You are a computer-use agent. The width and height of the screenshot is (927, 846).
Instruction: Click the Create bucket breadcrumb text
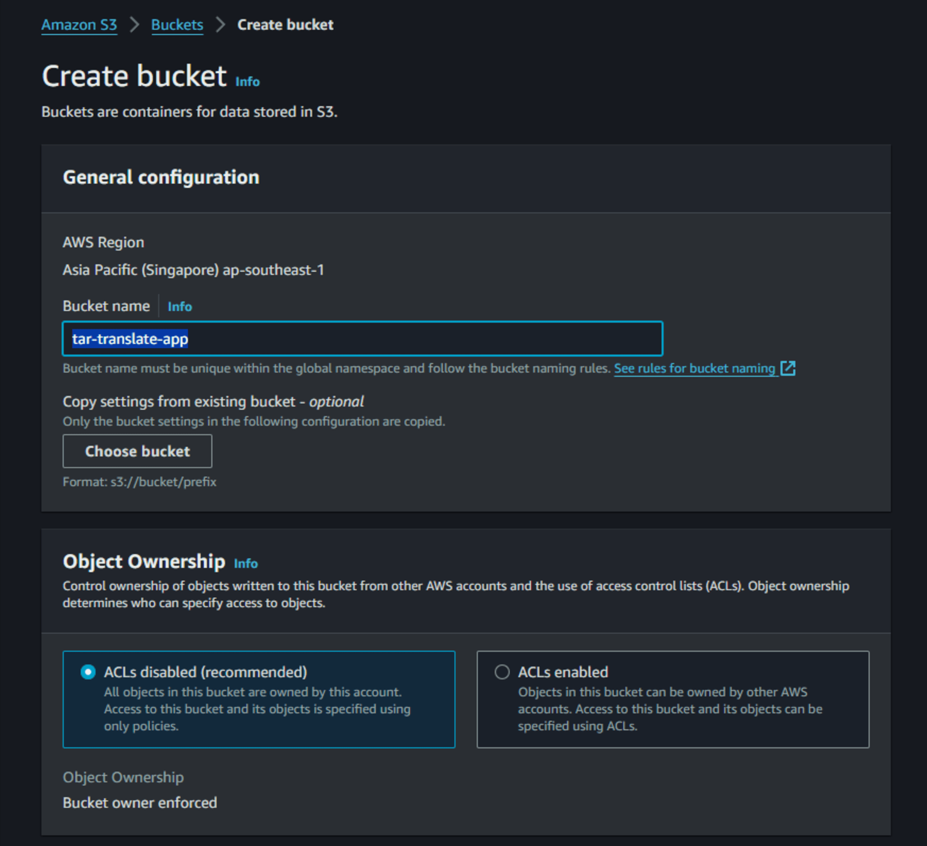(x=285, y=25)
